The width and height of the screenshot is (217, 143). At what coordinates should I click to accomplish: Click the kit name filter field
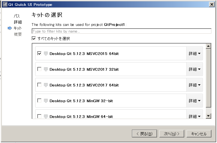click(x=122, y=31)
